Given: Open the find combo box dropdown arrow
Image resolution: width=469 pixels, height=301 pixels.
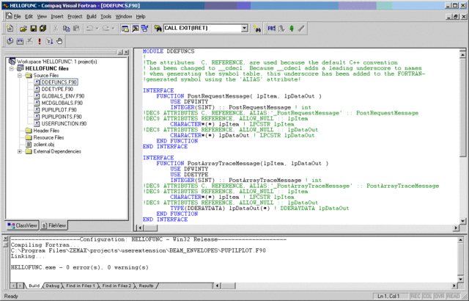Looking at the screenshot, I should (245, 28).
